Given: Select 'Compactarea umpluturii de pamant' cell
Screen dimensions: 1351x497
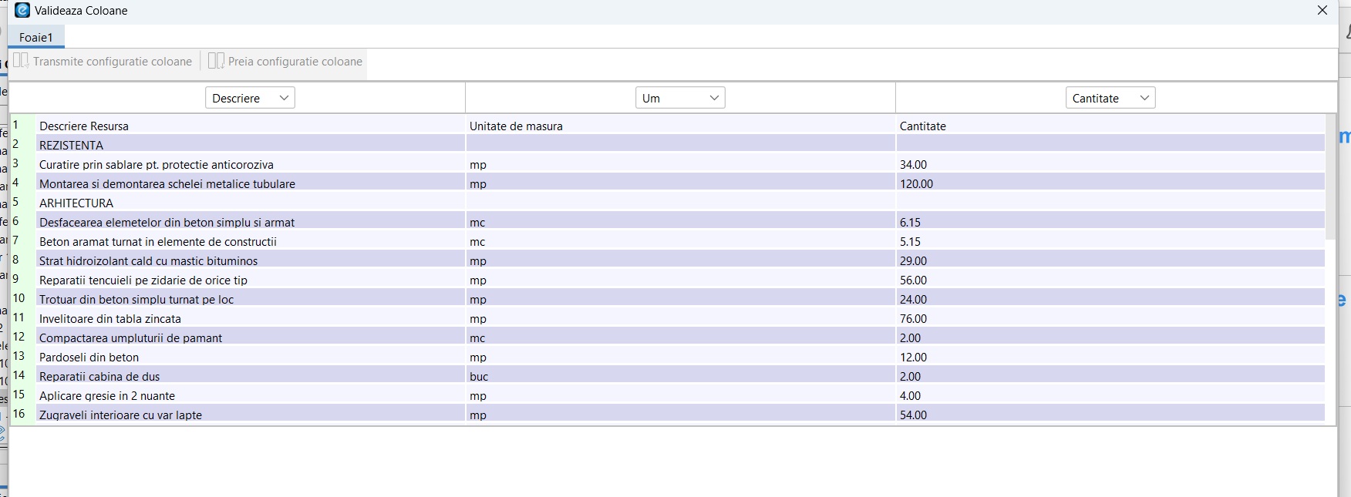Looking at the screenshot, I should coord(251,337).
